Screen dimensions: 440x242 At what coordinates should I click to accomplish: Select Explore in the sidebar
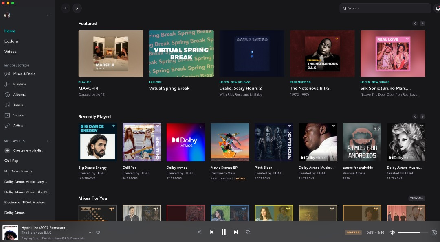[x=11, y=41]
